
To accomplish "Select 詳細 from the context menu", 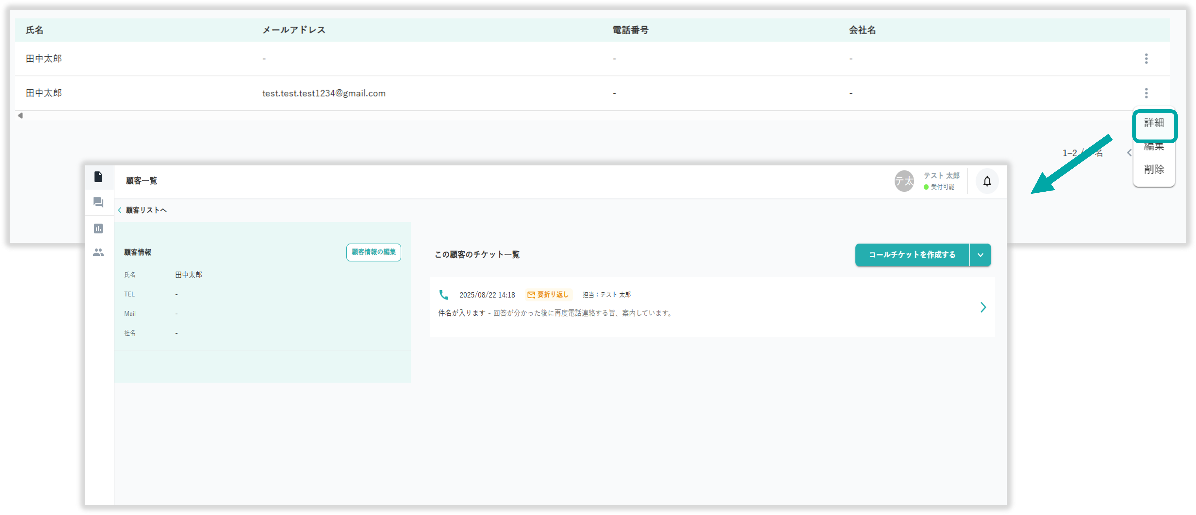I will pyautogui.click(x=1154, y=123).
